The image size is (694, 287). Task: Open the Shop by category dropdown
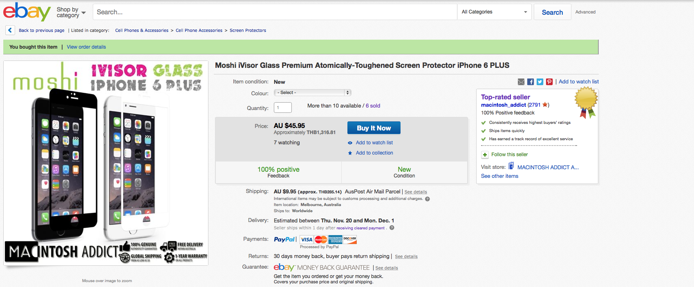click(x=71, y=12)
